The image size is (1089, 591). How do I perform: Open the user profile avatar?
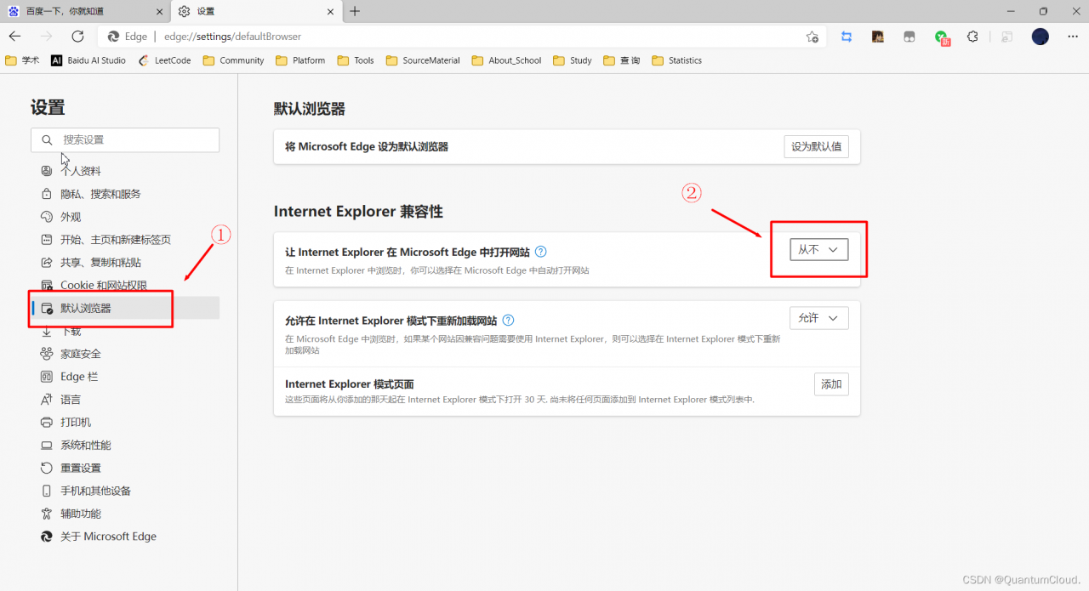[x=1040, y=37]
